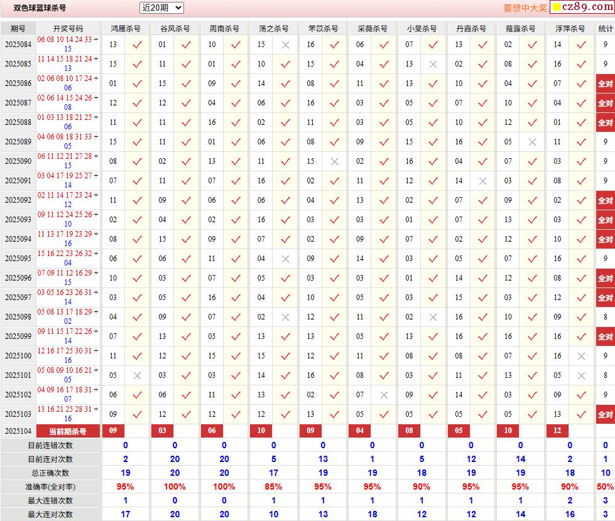Click the X mark for 荡之杀号 in row 2025098
Image resolution: width=615 pixels, height=521 pixels.
coord(286,318)
